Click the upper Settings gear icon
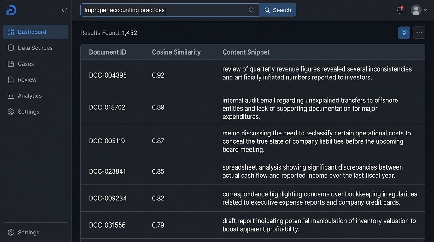434x242 pixels. [x=11, y=112]
